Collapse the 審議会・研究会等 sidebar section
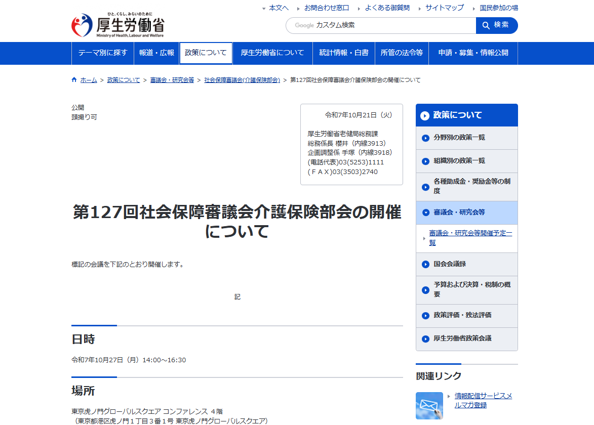594x425 pixels. [x=425, y=212]
